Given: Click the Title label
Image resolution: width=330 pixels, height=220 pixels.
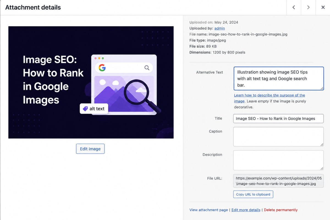Looking at the screenshot, I should pos(218,119).
